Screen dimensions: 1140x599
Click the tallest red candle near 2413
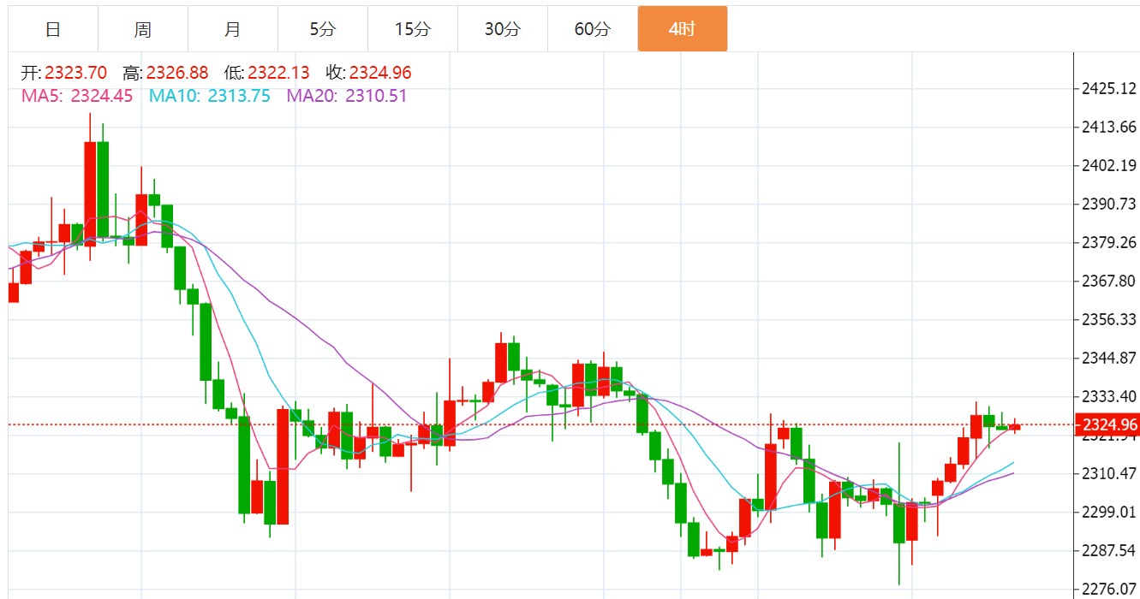tap(90, 193)
